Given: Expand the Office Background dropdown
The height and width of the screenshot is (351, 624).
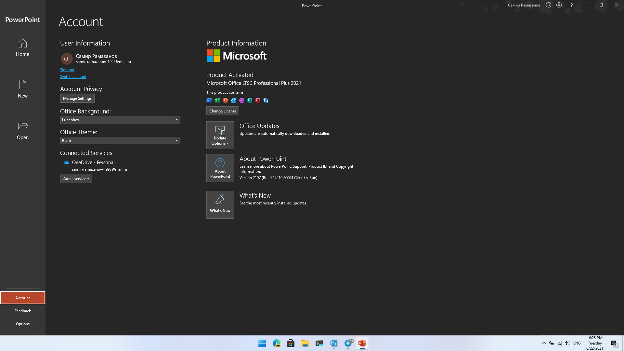Looking at the screenshot, I should (120, 120).
